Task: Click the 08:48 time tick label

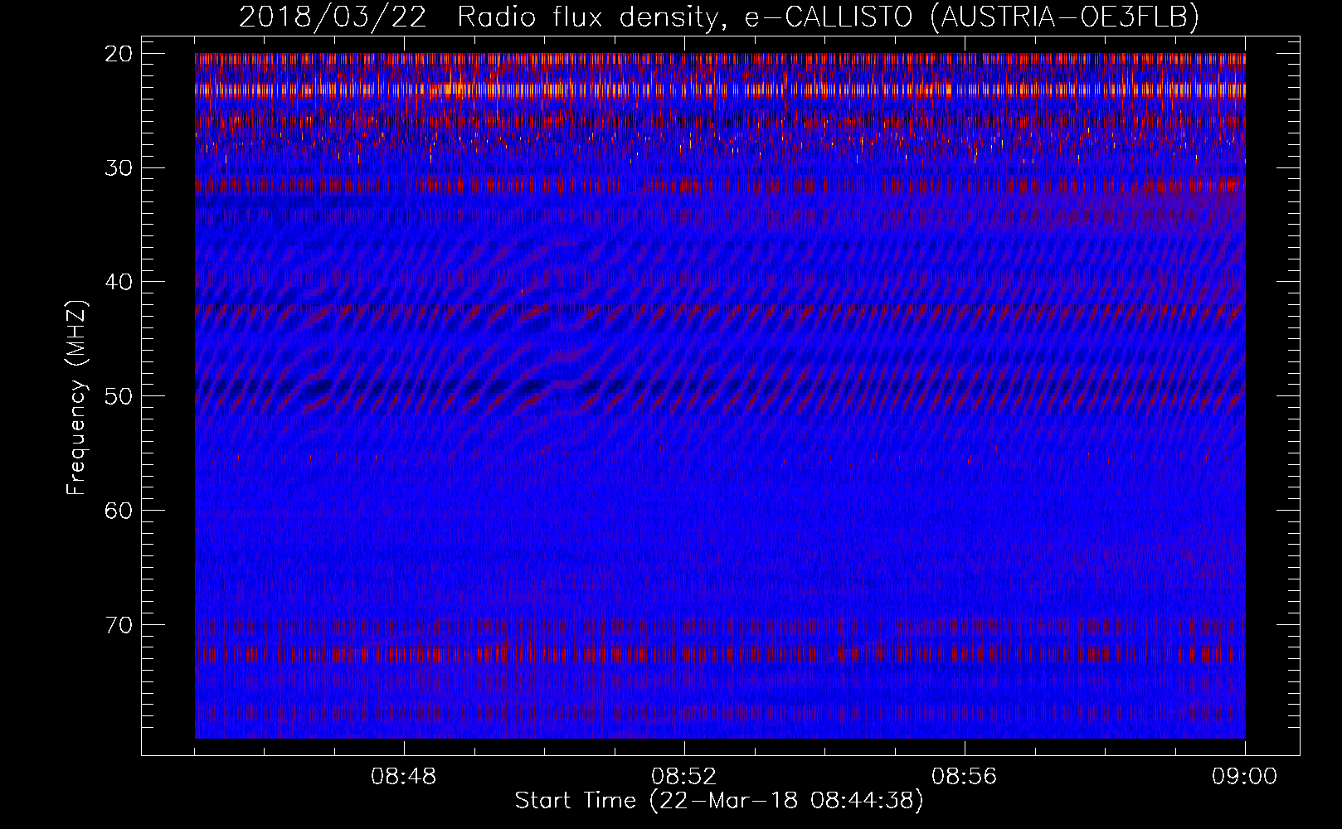Action: [404, 777]
